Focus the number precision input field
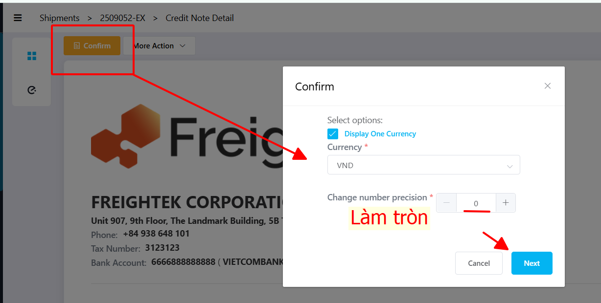This screenshot has height=303, width=601. click(476, 203)
